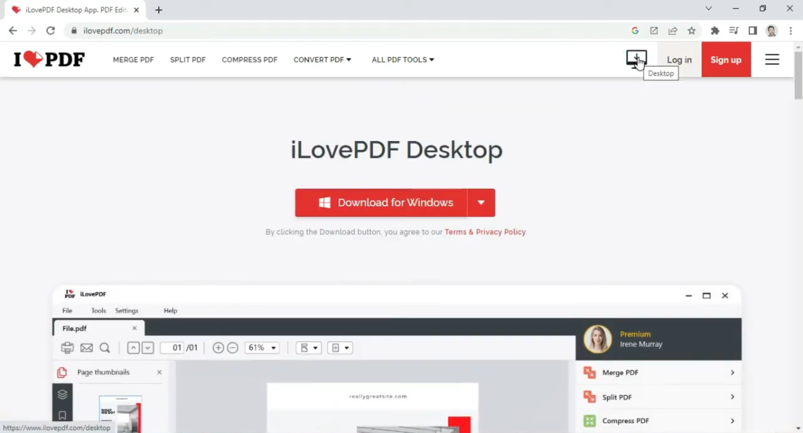The width and height of the screenshot is (803, 433).
Task: Expand the Compress PDF tool row
Action: coord(659,421)
